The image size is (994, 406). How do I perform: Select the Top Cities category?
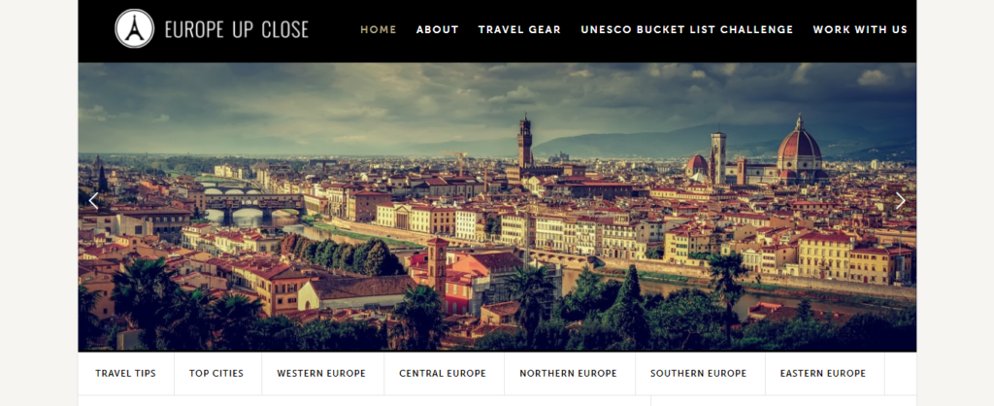click(x=216, y=374)
